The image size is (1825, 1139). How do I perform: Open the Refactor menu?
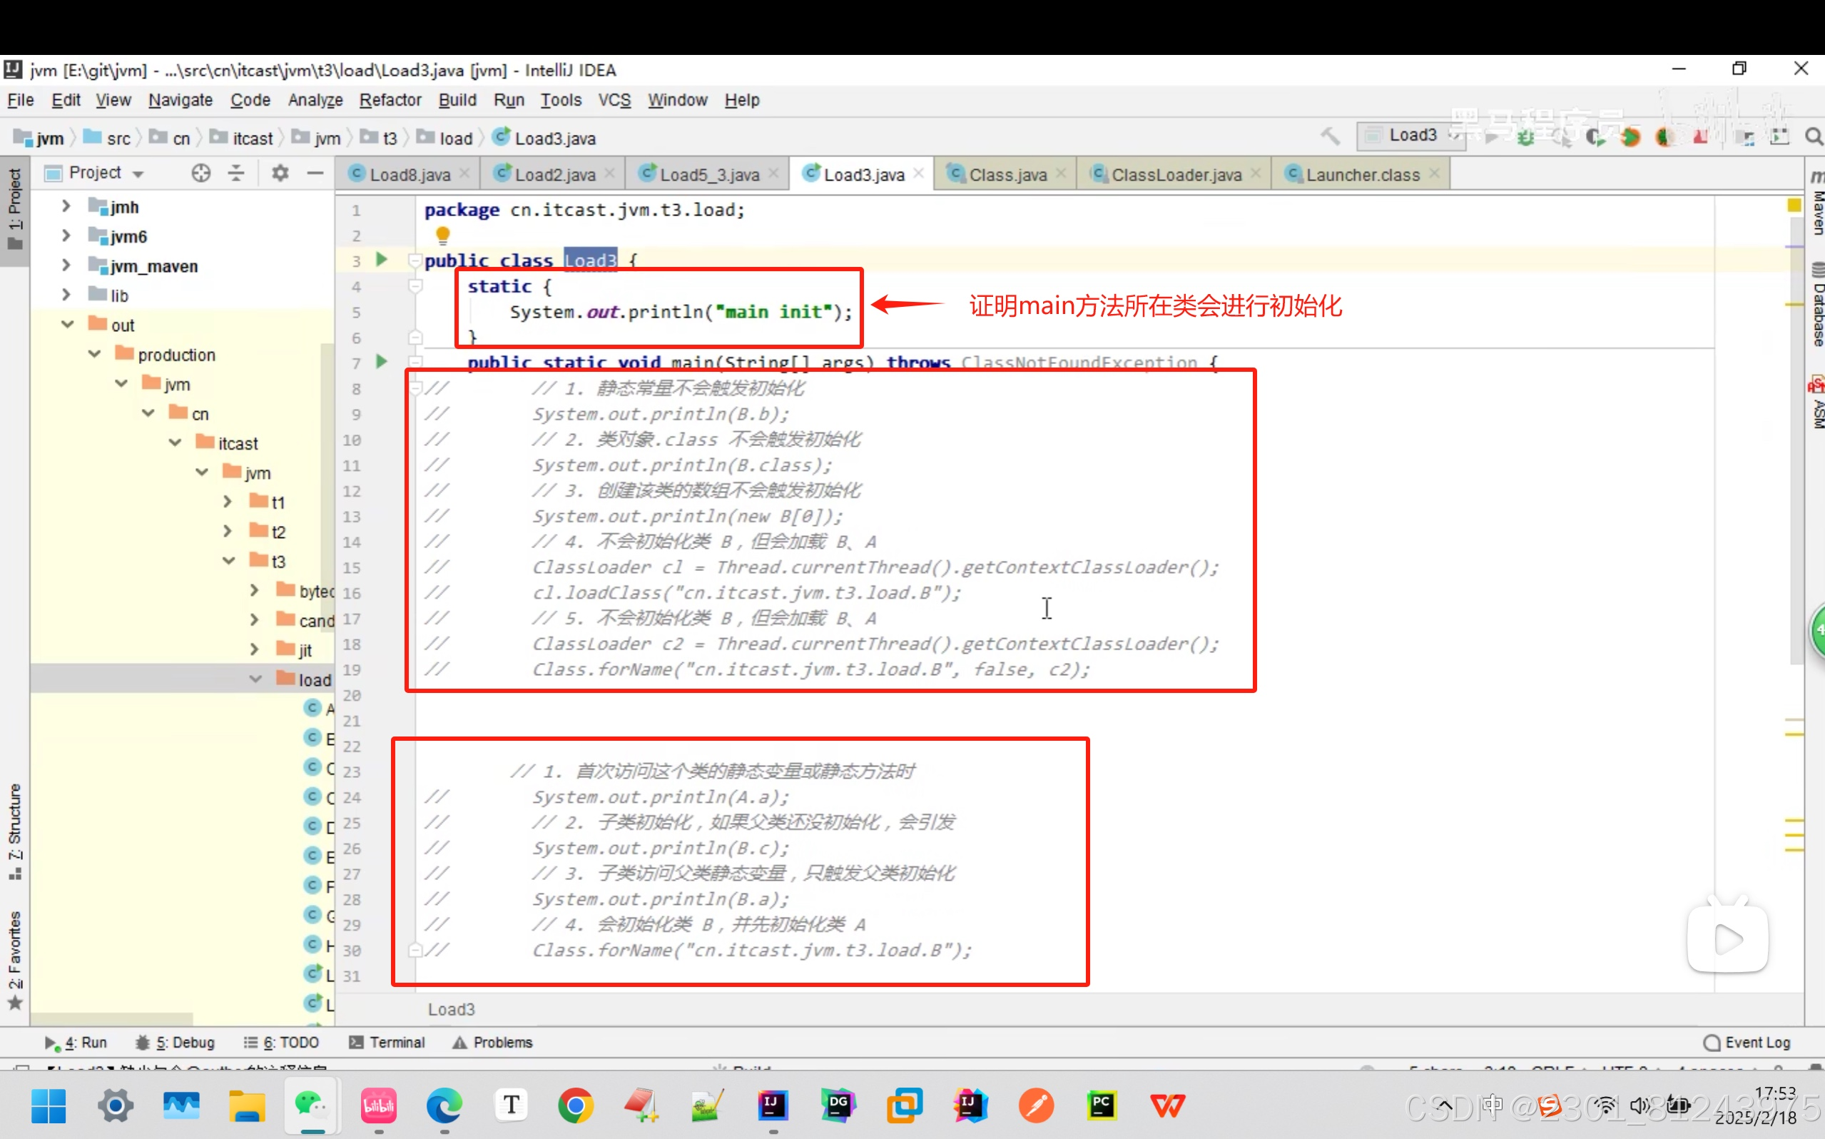coord(390,100)
